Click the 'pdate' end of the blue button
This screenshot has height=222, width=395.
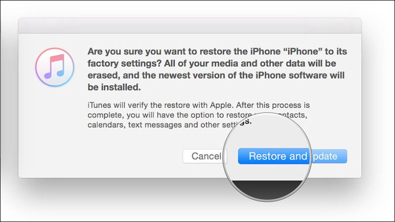coord(325,156)
